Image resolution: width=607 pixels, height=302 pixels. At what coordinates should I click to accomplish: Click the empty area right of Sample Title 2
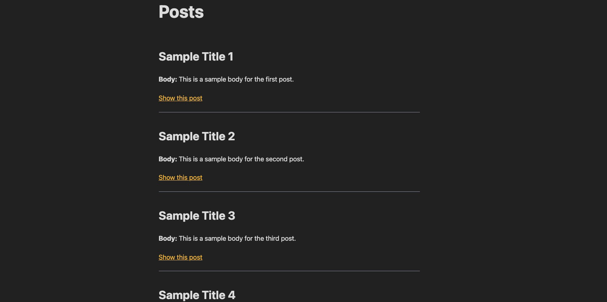(x=326, y=136)
